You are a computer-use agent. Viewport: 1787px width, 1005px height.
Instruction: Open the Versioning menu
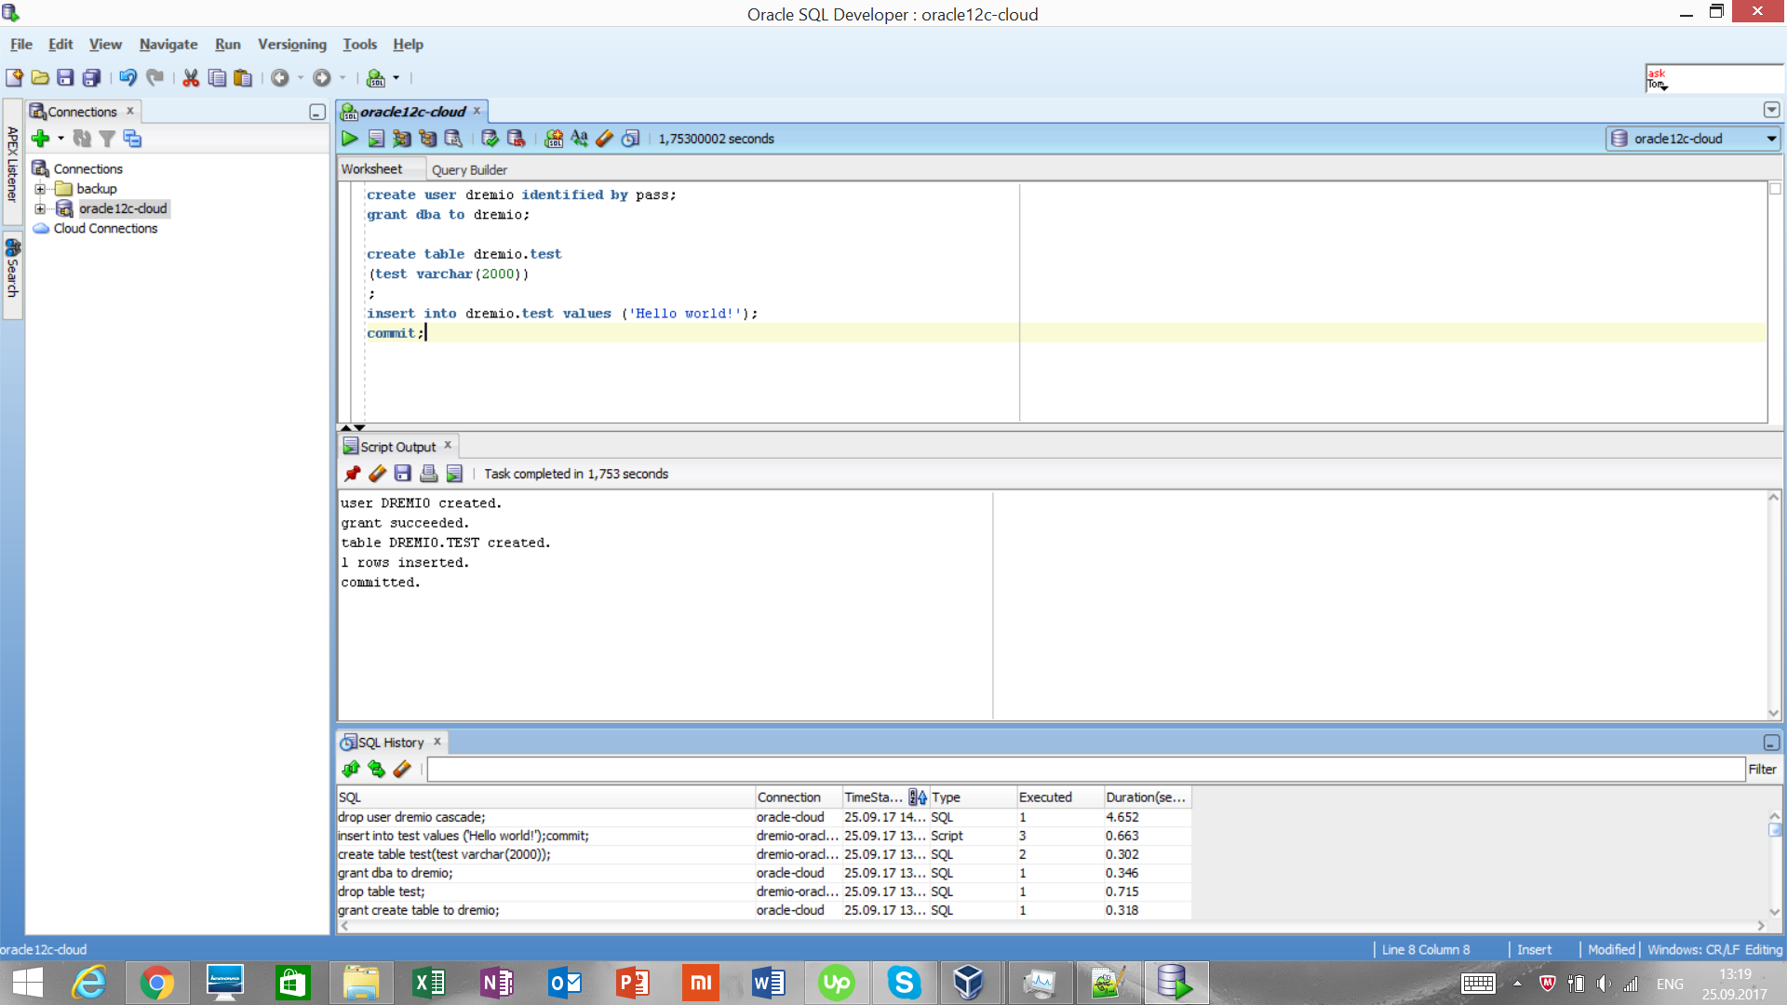291,45
